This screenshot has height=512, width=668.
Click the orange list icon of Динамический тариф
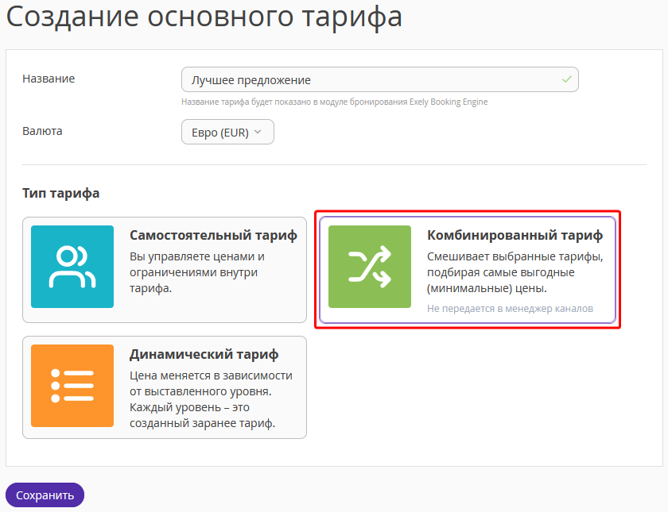(72, 386)
